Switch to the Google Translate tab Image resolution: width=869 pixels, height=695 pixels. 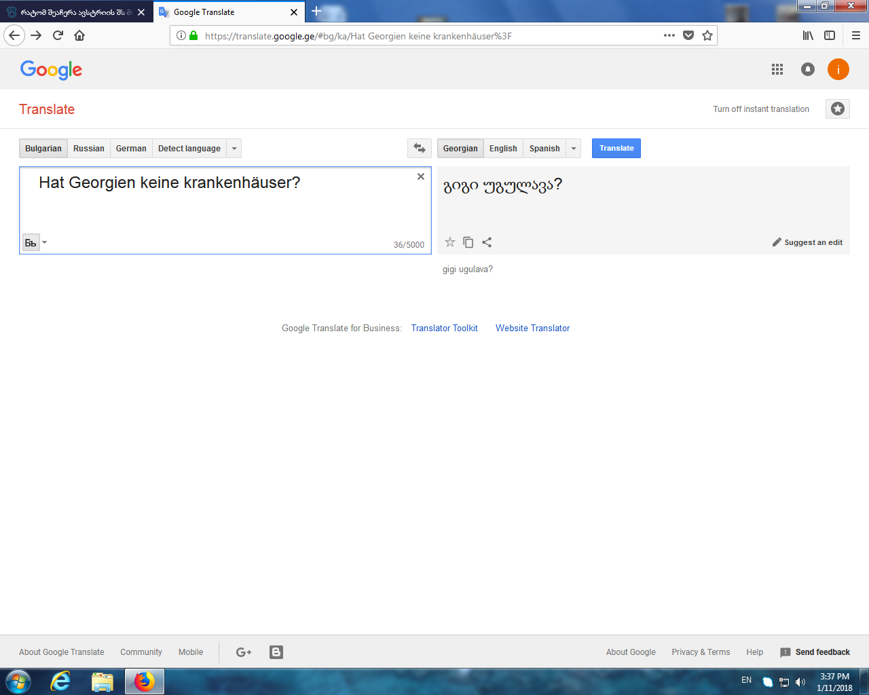coord(229,12)
